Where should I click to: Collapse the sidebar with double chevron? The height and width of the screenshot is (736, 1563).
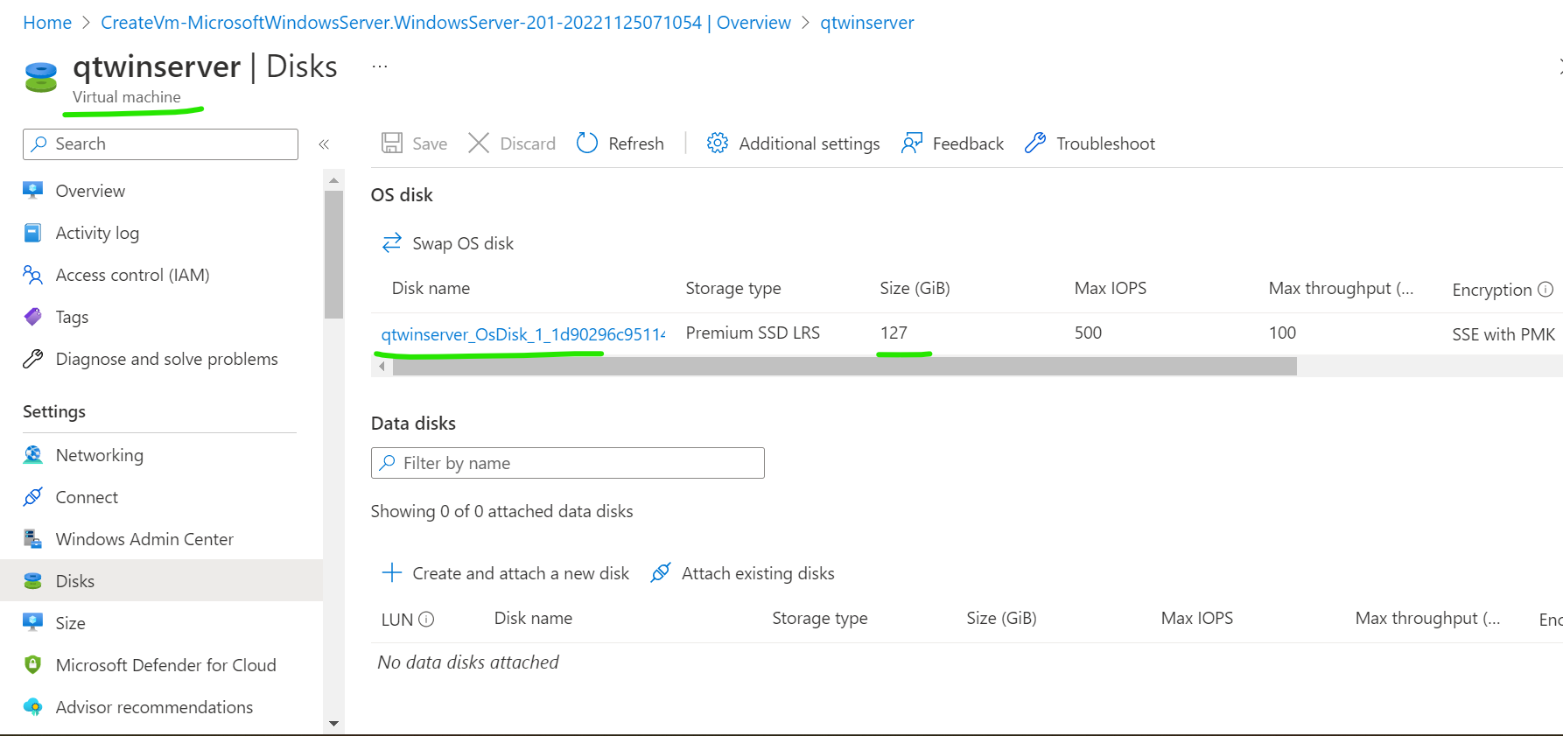pyautogui.click(x=324, y=144)
